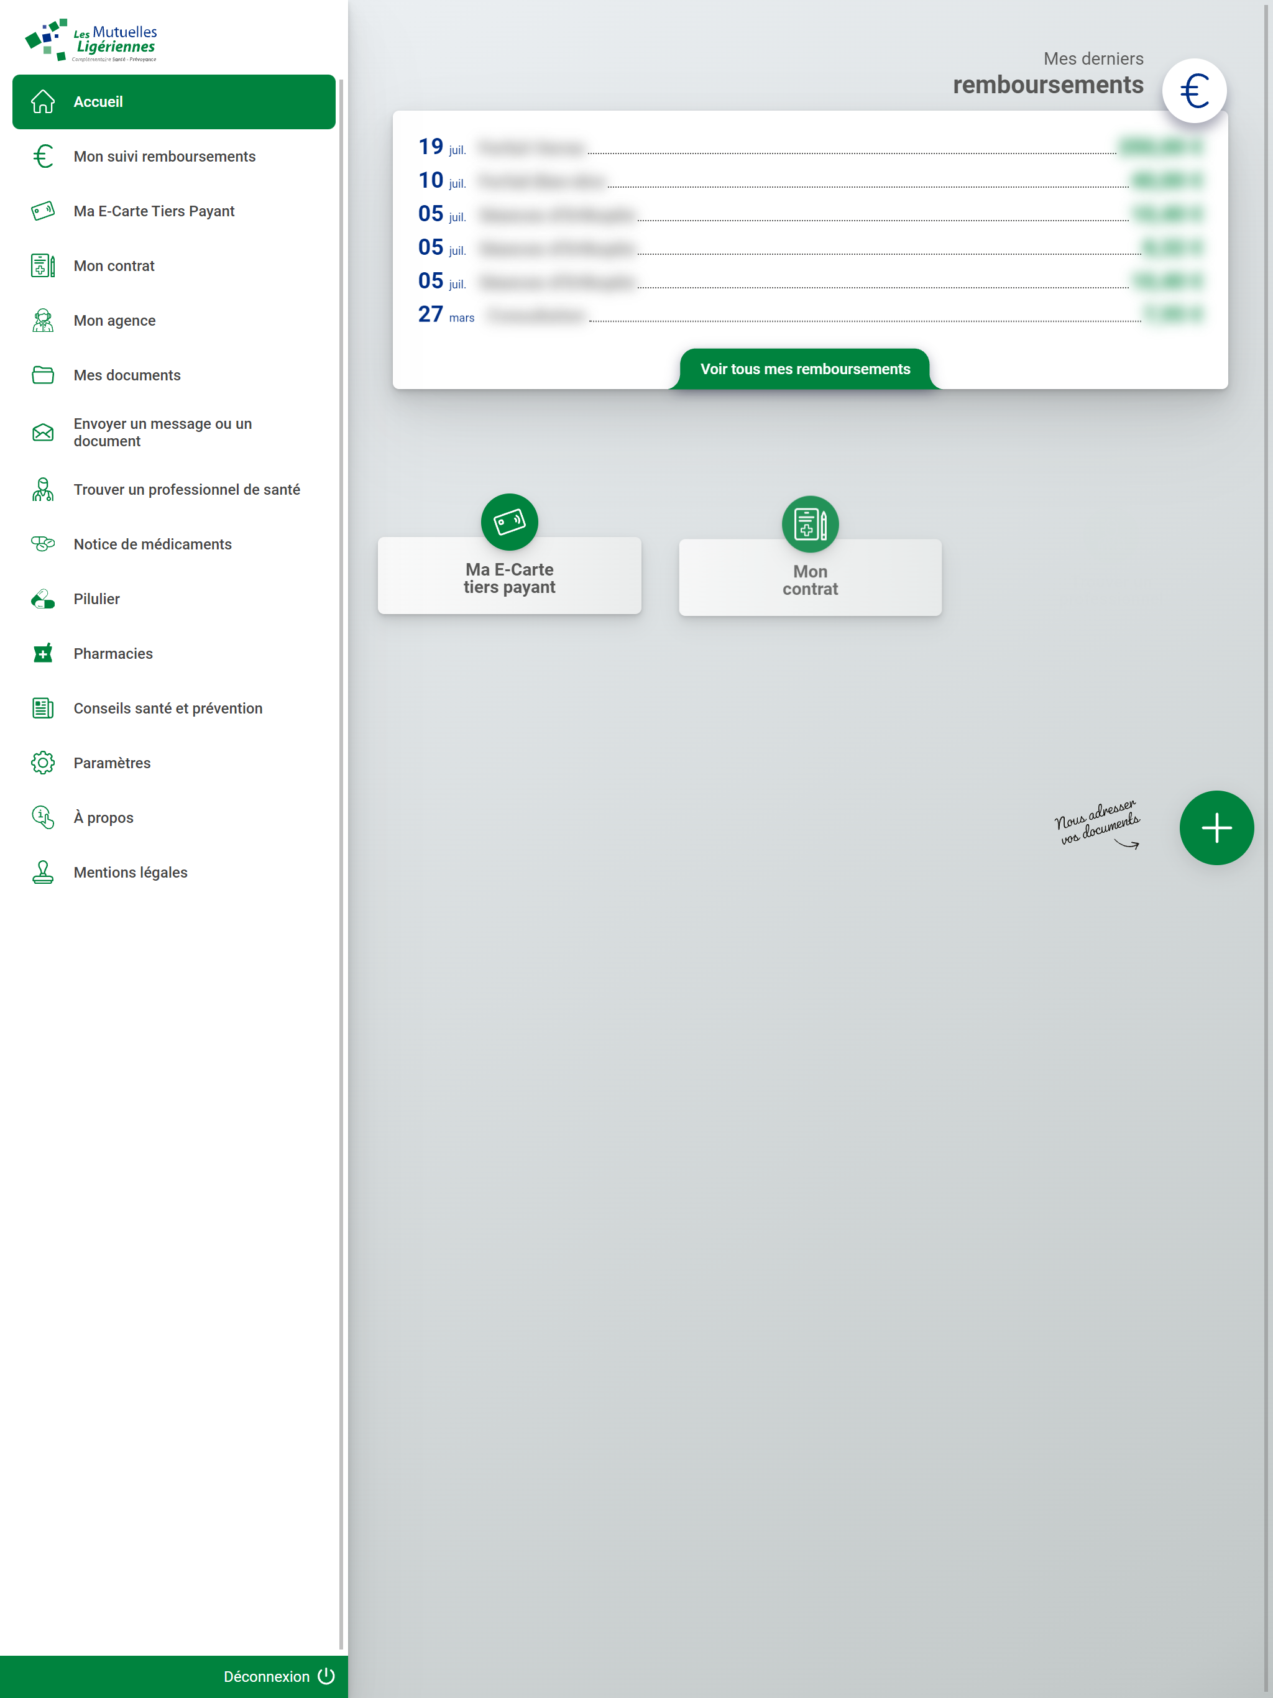Go to Mon suivi remboursements
This screenshot has height=1698, width=1273.
click(x=173, y=157)
